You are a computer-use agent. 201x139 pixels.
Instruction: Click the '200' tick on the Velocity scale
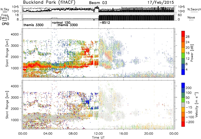tap(189, 88)
